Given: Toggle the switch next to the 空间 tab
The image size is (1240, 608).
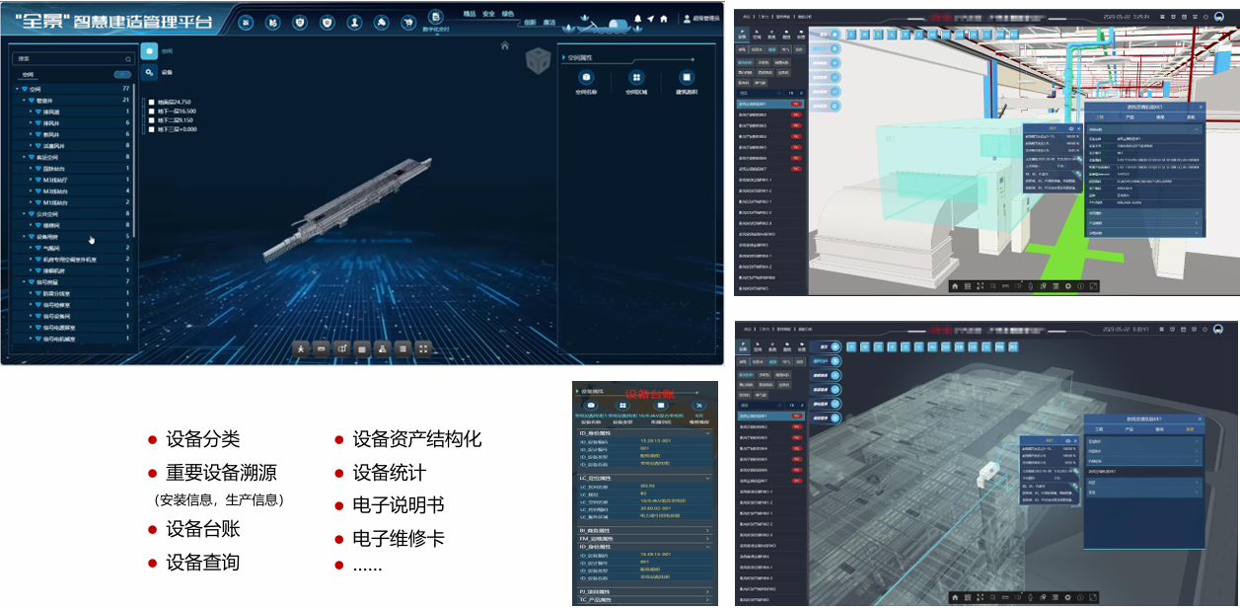Looking at the screenshot, I should [122, 75].
